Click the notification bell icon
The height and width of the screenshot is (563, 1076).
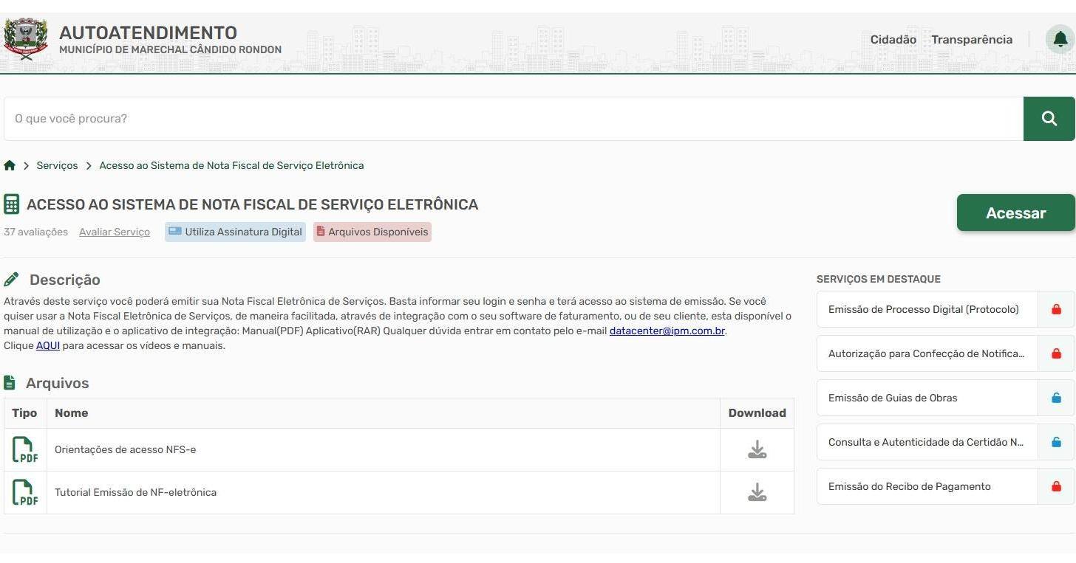coord(1060,39)
